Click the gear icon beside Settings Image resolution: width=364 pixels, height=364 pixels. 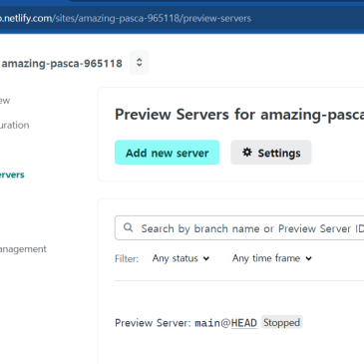click(247, 153)
